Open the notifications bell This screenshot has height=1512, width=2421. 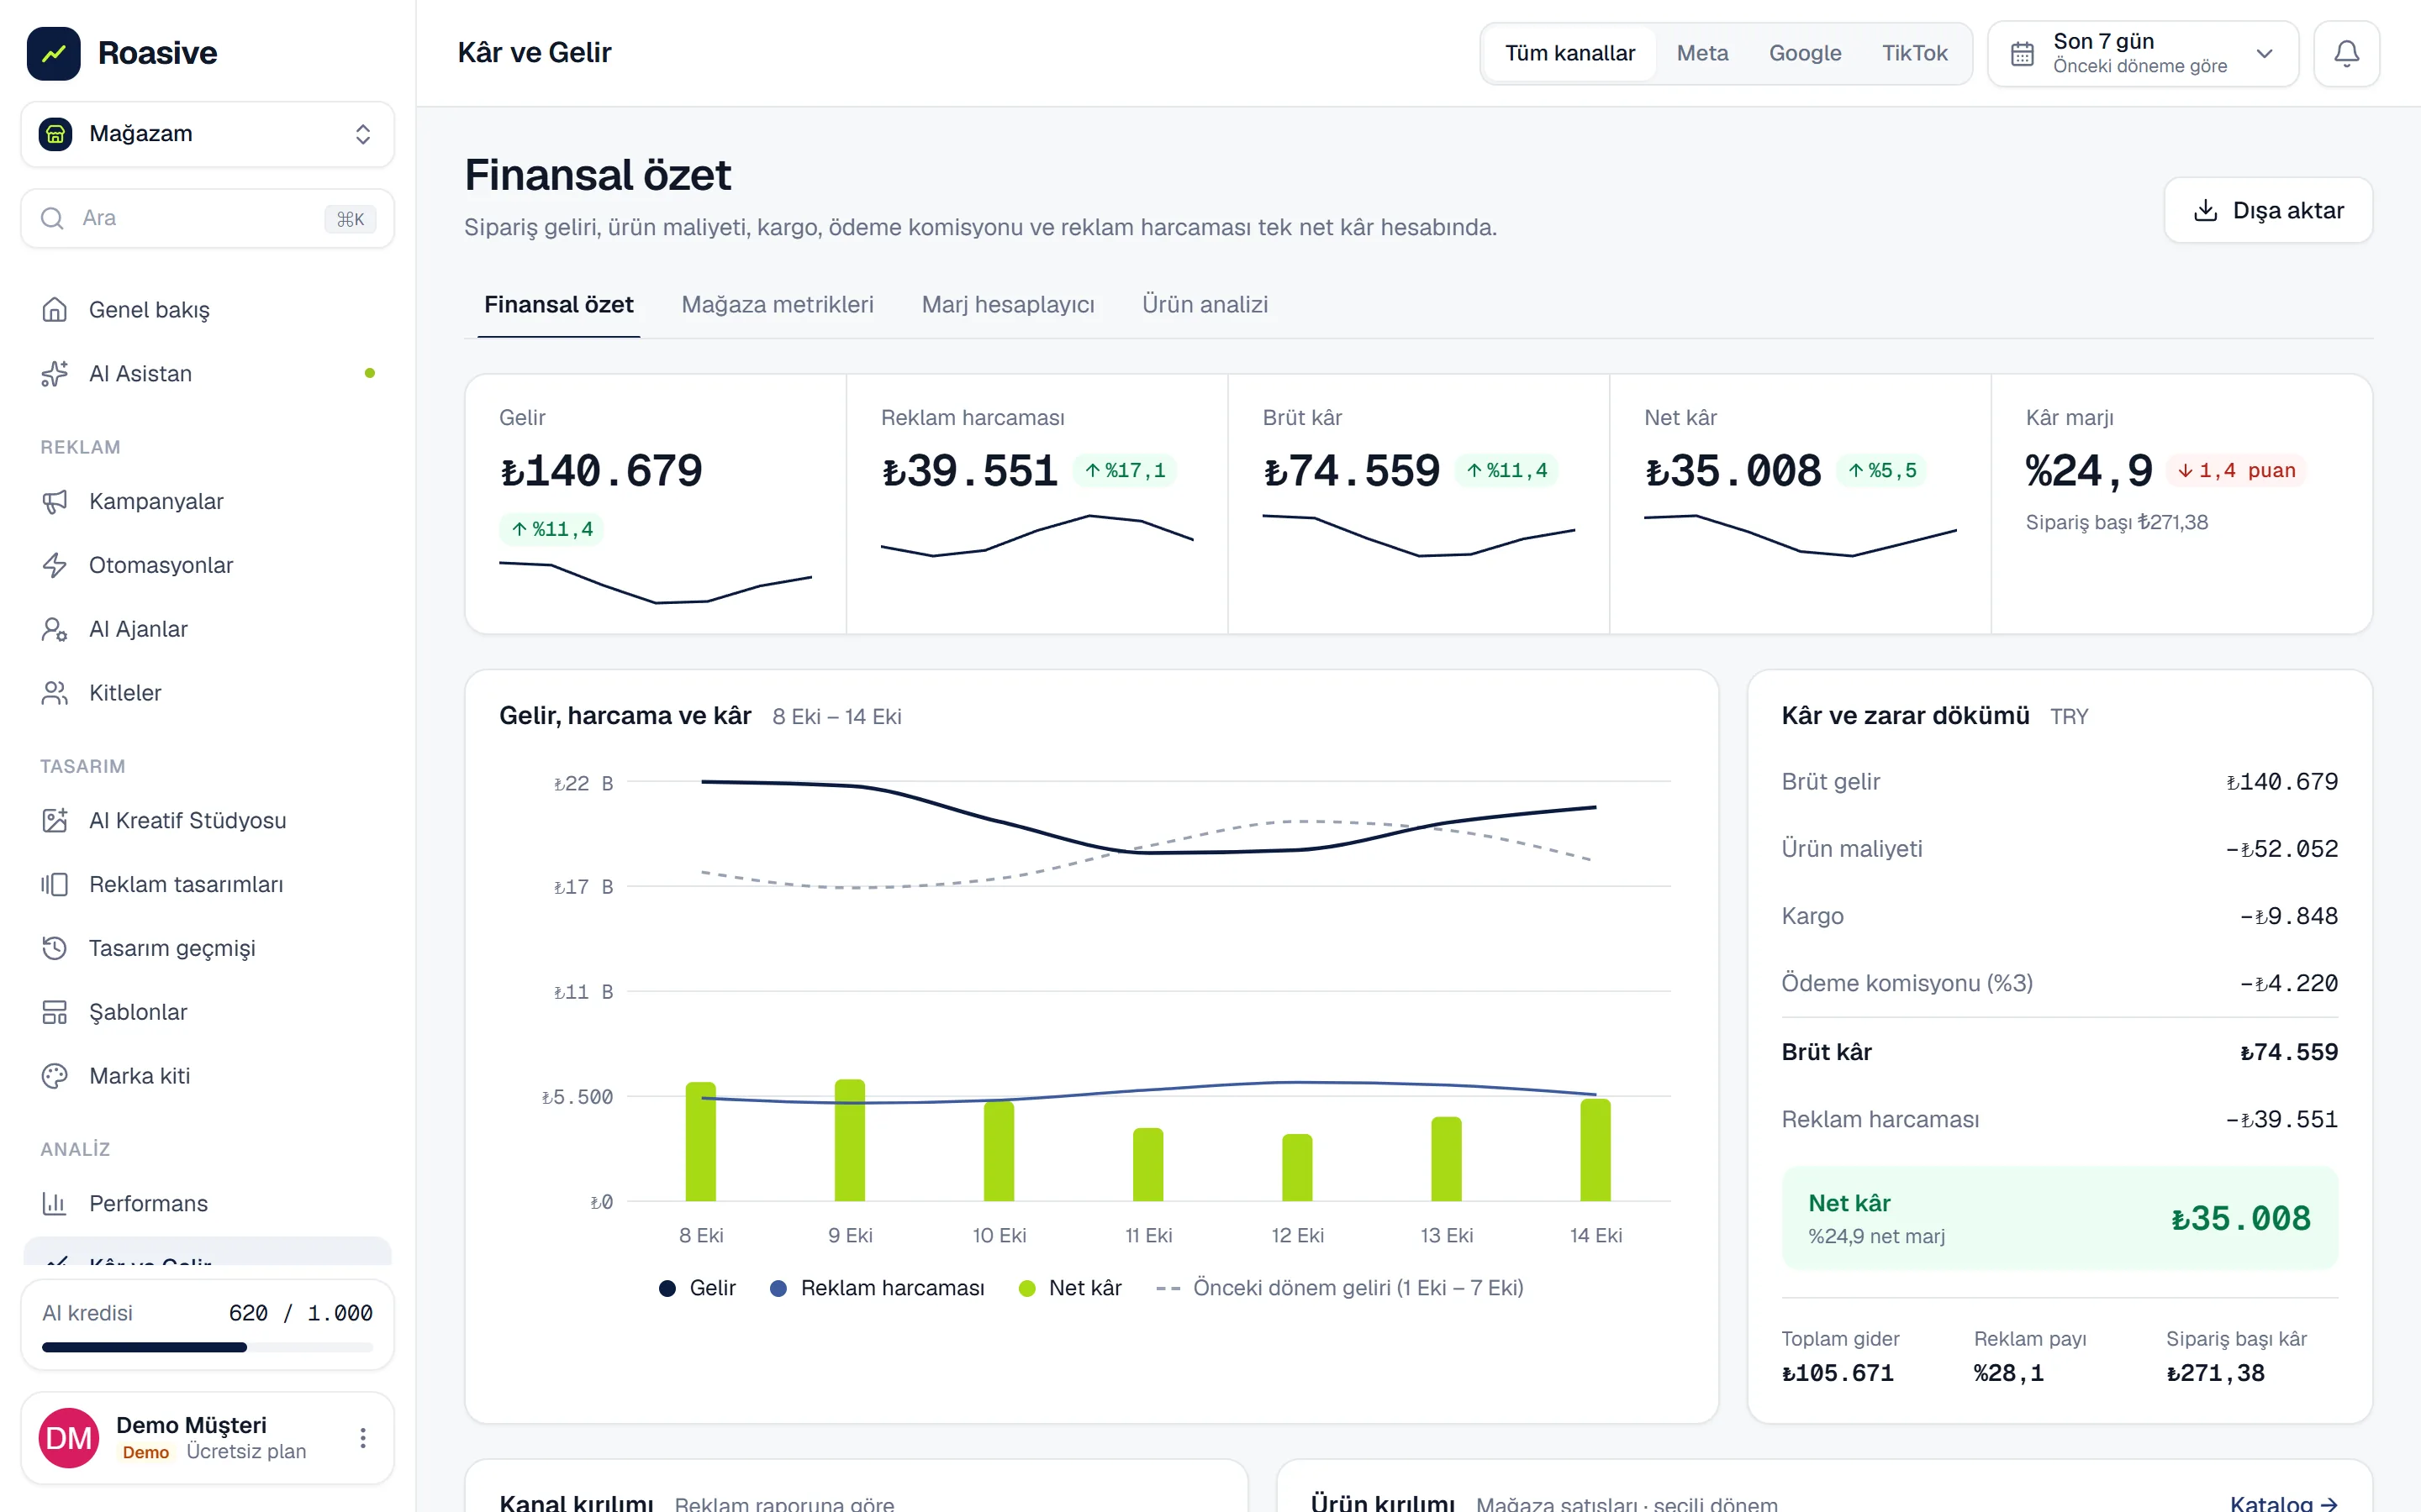tap(2346, 53)
